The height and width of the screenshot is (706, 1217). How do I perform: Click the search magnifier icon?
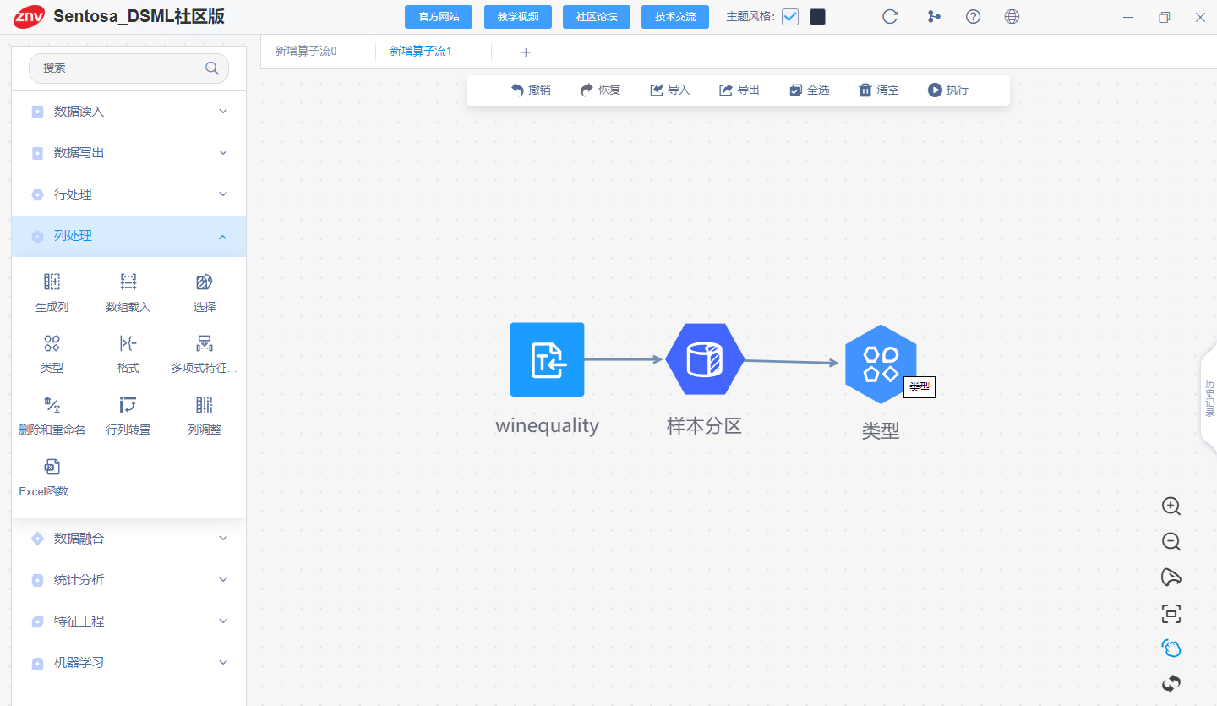click(x=212, y=68)
